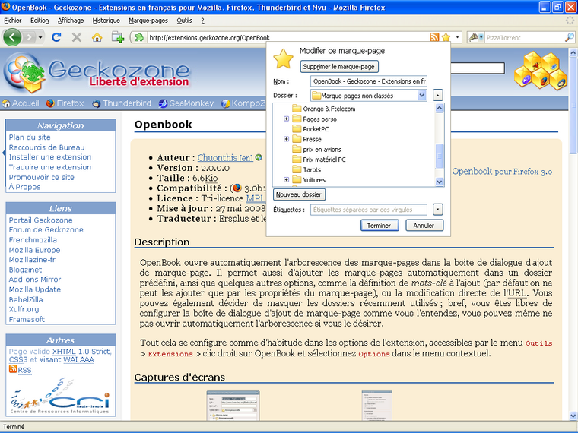Click scroll down arrow in folder tree
Image resolution: width=578 pixels, height=433 pixels.
[440, 182]
